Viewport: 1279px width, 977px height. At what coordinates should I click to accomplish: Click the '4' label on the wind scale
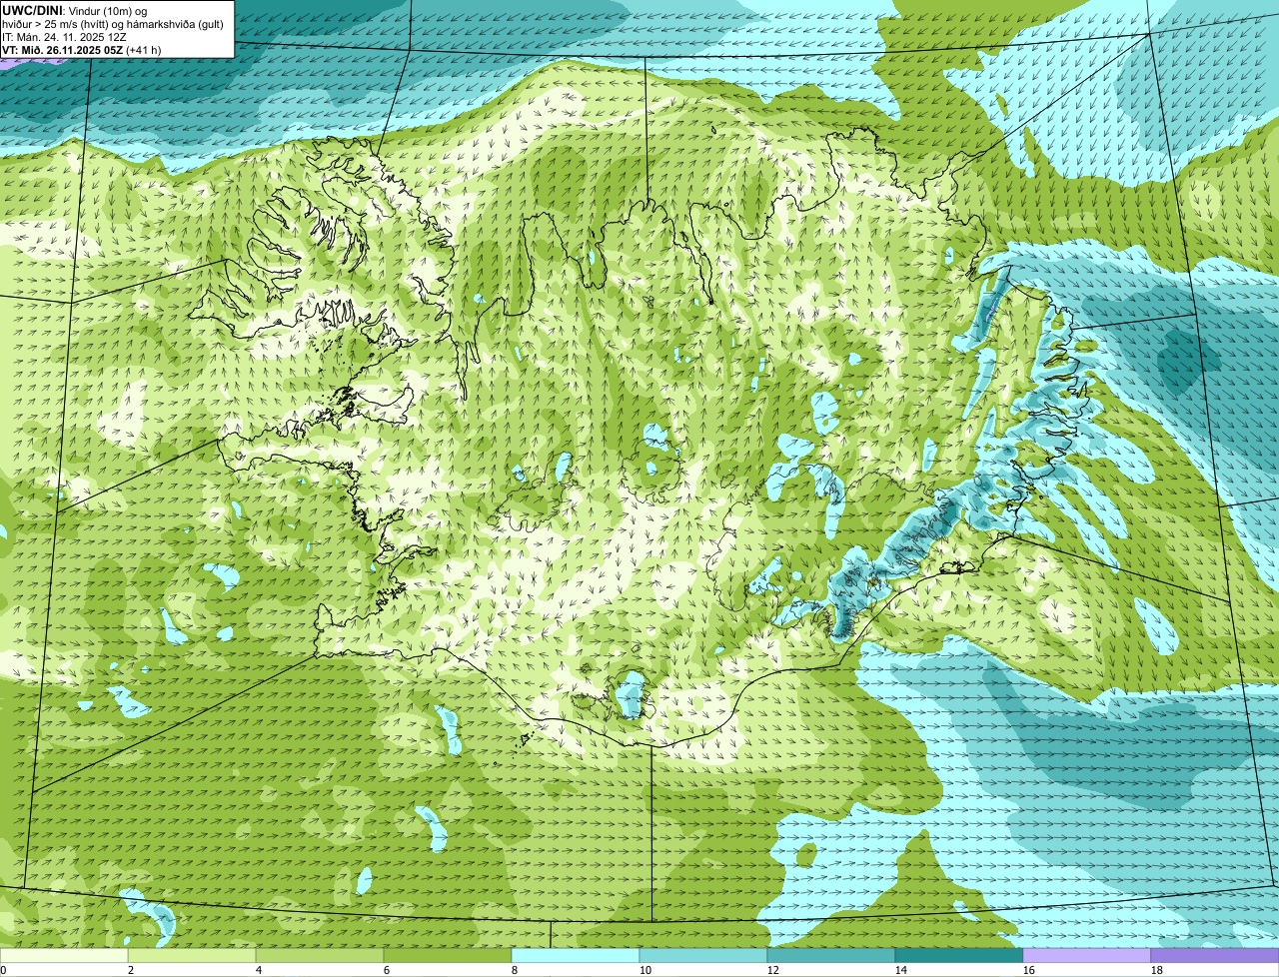(259, 970)
